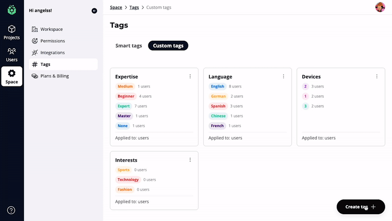Go to the Users section icon
This screenshot has width=392, height=221.
point(12,54)
